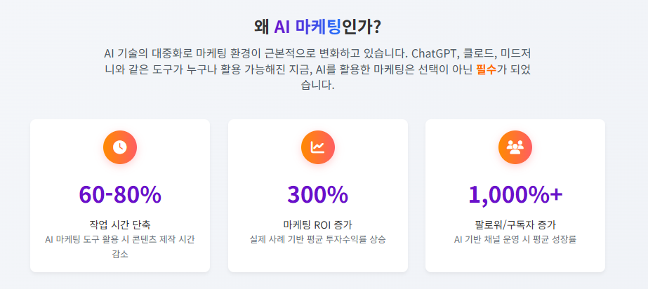The image size is (648, 289).
Task: Click the line chart icon above 300%
Action: click(317, 147)
